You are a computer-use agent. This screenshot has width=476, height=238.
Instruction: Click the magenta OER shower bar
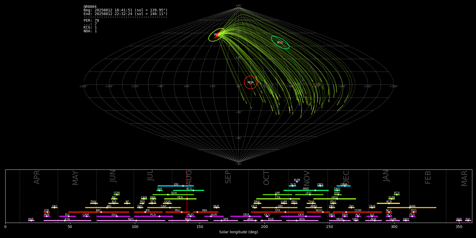tap(301, 216)
